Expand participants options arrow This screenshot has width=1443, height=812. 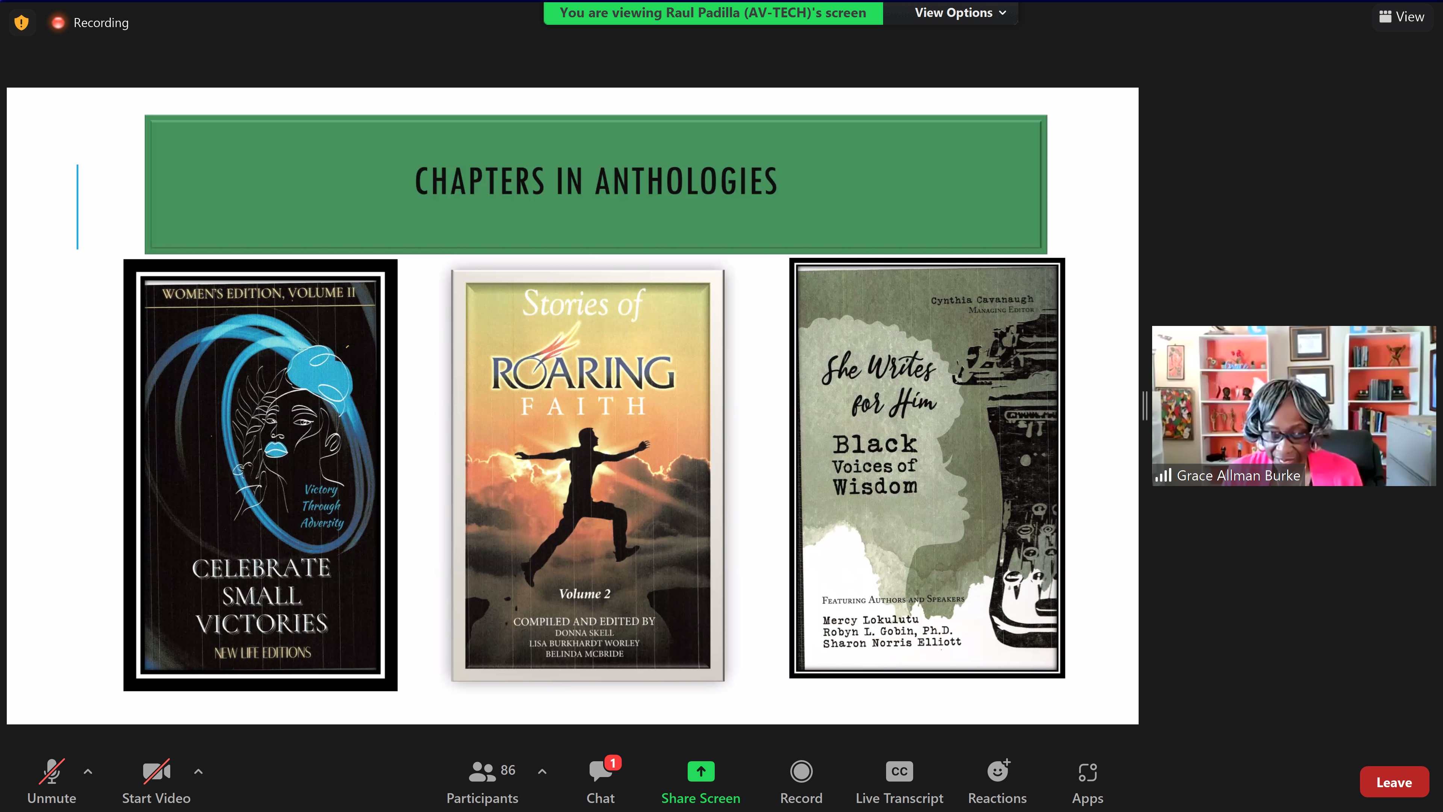[x=542, y=771]
